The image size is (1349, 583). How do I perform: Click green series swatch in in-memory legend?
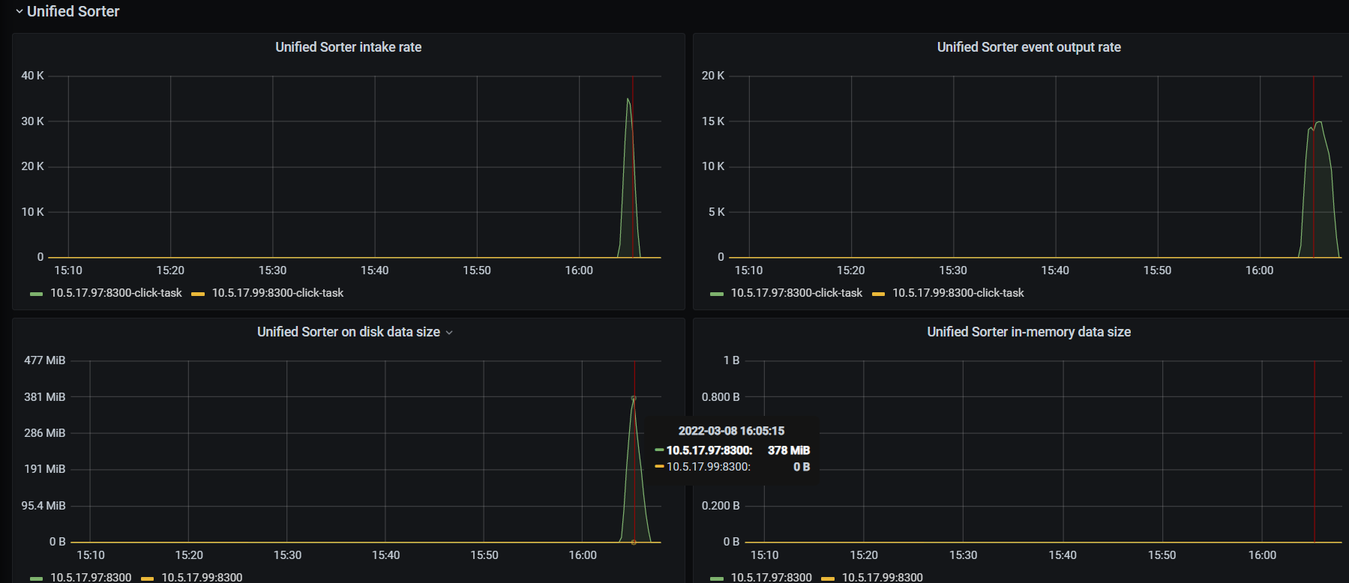coord(716,579)
